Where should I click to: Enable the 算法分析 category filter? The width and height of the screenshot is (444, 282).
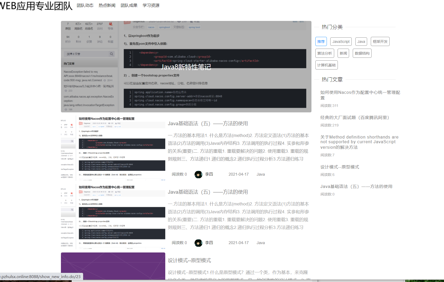coord(325,53)
